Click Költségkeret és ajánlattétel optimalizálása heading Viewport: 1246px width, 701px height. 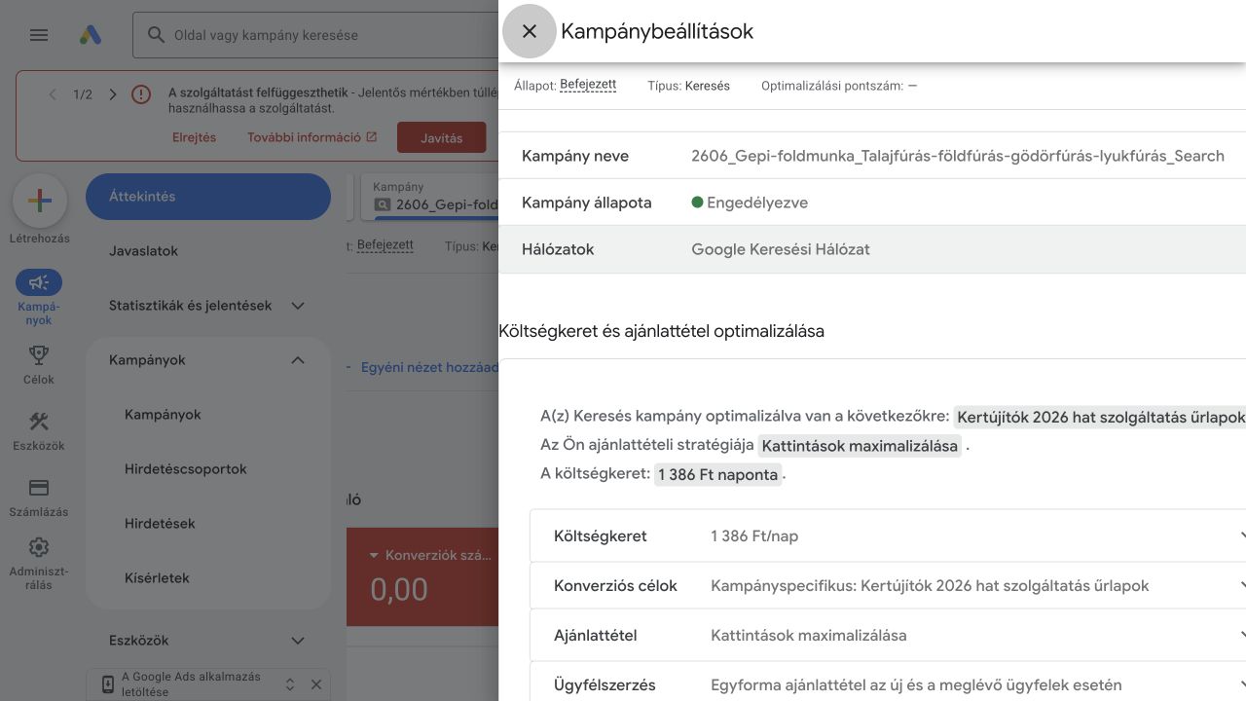click(661, 331)
